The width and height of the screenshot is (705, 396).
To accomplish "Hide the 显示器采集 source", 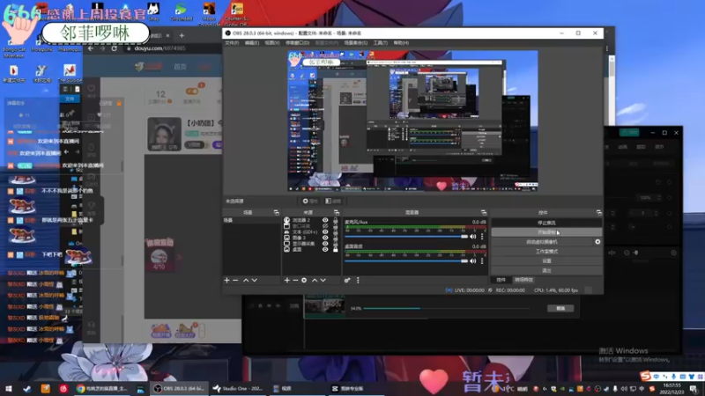I will pyautogui.click(x=325, y=244).
